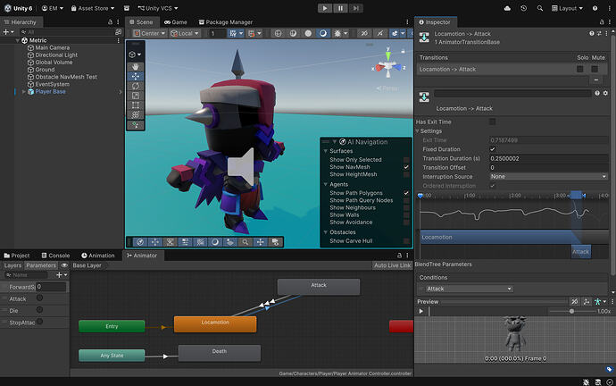Switch to the Game tab
616x386 pixels.
[x=176, y=22]
